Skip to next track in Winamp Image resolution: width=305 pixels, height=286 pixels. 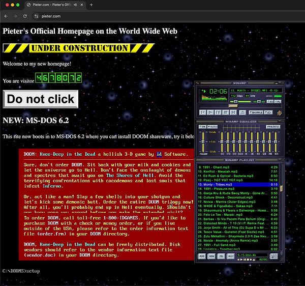[x=233, y=112]
